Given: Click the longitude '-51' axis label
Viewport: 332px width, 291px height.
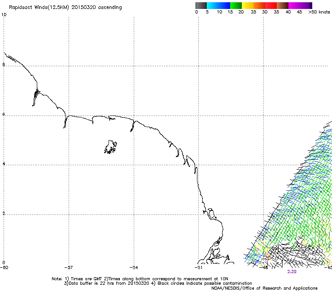Looking at the screenshot, I should (198, 268).
